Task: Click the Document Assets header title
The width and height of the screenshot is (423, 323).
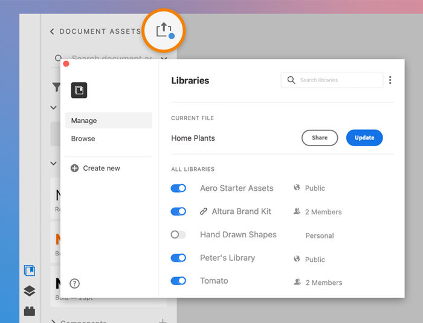Action: [100, 31]
